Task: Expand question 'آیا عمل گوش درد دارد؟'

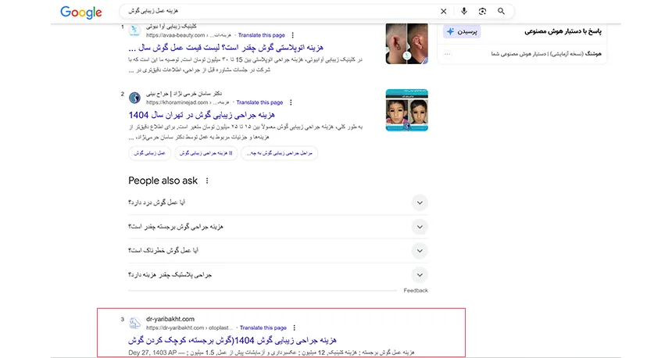Action: click(420, 203)
